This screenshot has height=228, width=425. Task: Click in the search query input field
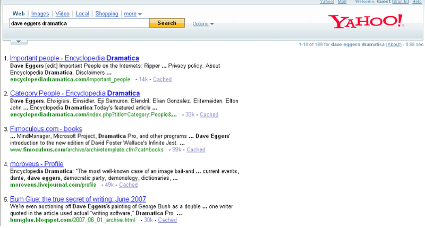coord(79,23)
